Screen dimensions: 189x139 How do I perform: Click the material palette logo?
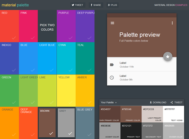tap(15, 5)
